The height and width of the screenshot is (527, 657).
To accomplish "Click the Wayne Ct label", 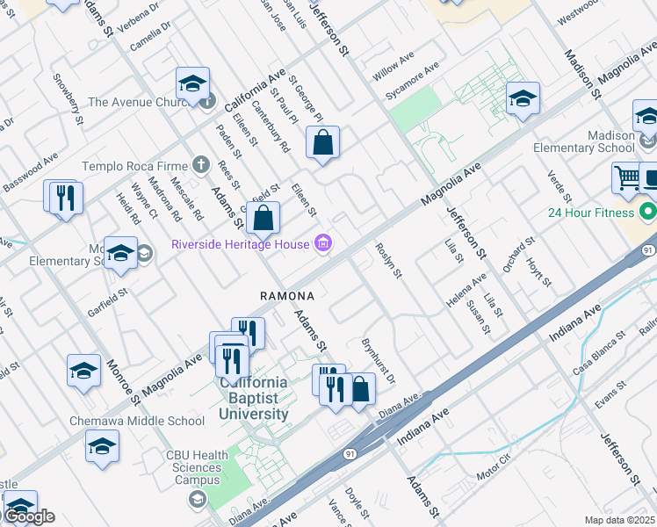I will [x=145, y=200].
